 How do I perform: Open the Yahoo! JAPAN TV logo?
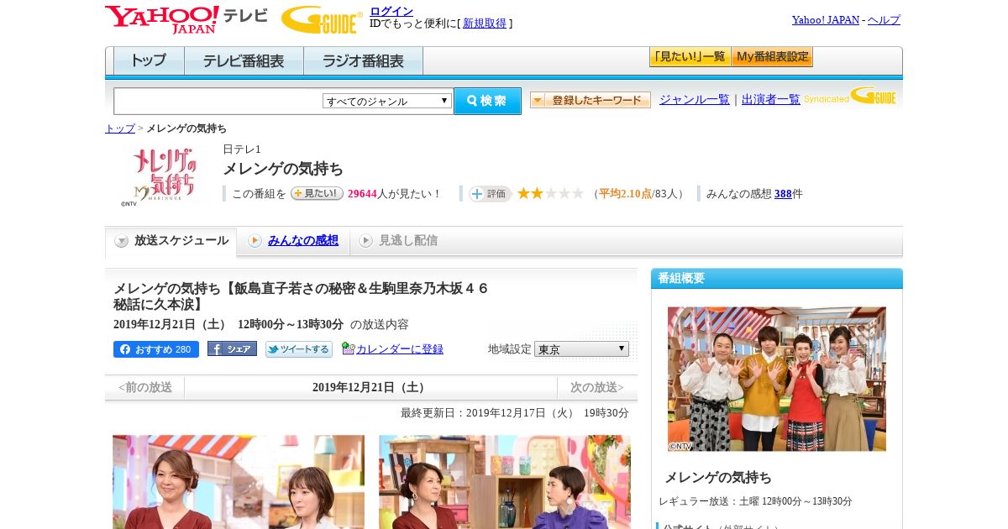pyautogui.click(x=186, y=19)
